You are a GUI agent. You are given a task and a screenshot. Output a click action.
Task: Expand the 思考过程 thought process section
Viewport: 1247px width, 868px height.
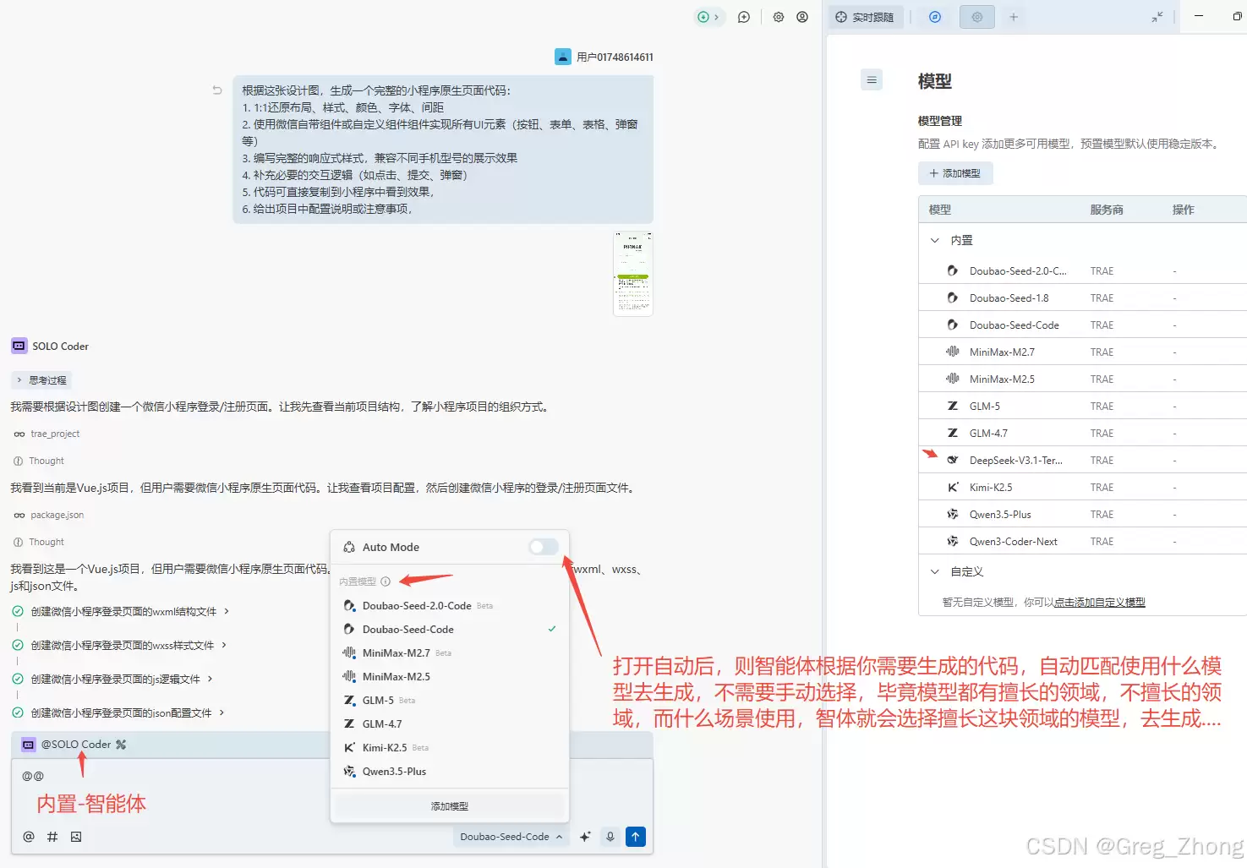pos(41,379)
